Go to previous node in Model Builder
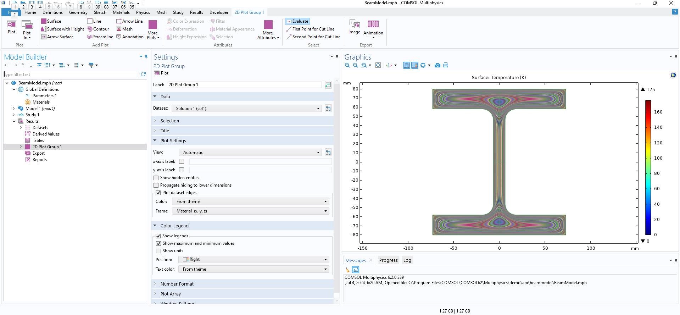Image resolution: width=680 pixels, height=315 pixels. point(7,65)
